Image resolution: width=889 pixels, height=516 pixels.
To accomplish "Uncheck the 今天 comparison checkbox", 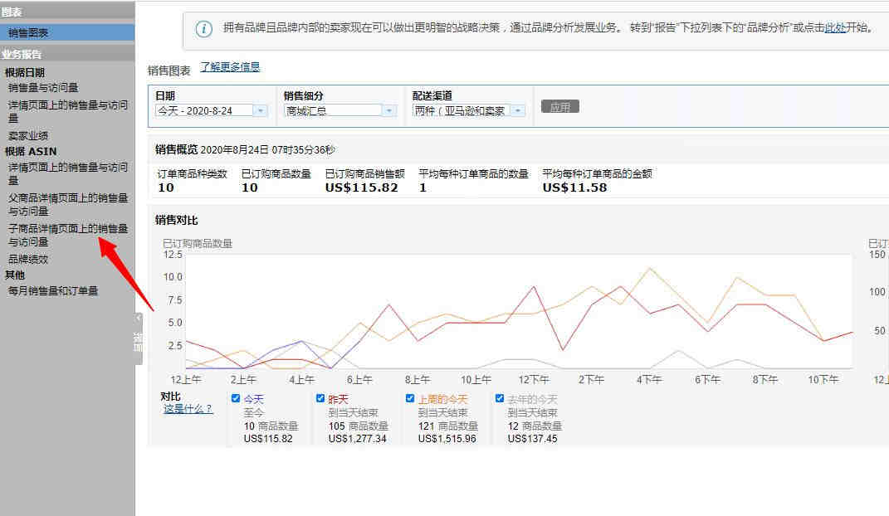I will click(x=236, y=398).
